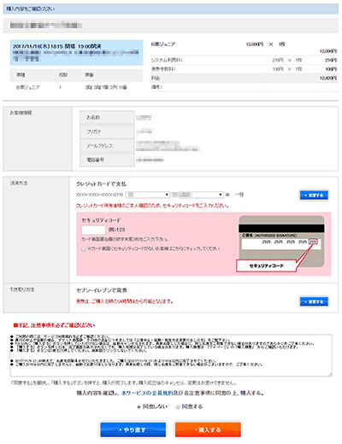Open the 会員規約 terms link
342x444 pixels.
pos(147,393)
